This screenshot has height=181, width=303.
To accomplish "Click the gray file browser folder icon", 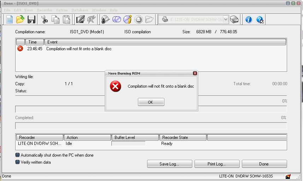I will click(x=149, y=19).
